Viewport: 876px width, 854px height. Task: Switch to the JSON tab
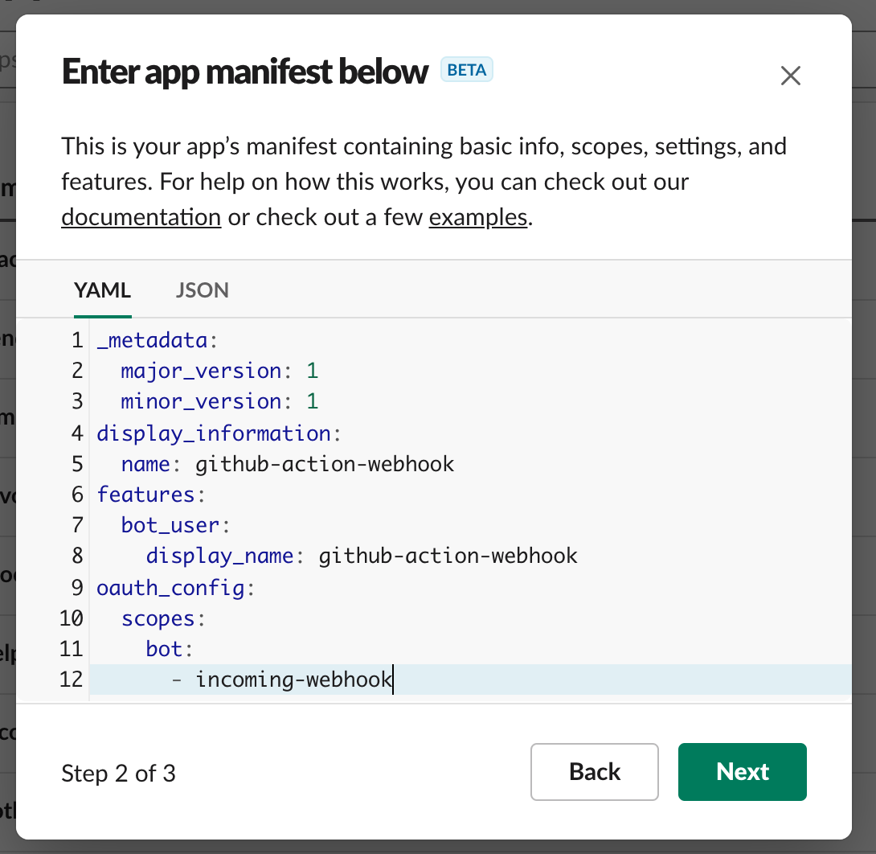pos(202,290)
